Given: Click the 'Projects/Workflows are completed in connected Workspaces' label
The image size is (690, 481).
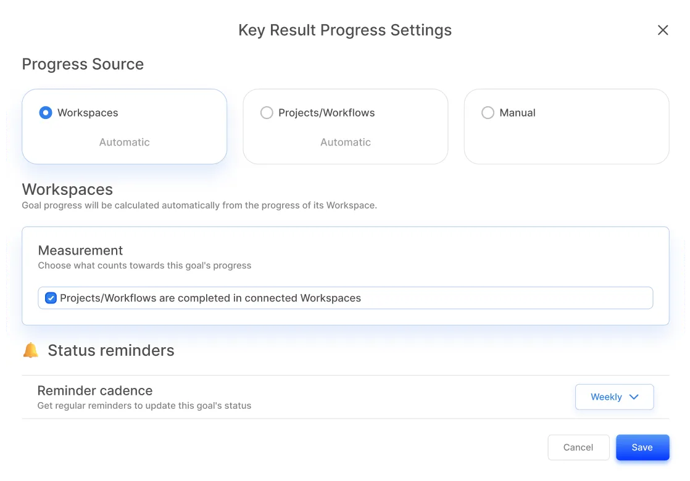Looking at the screenshot, I should [x=210, y=298].
